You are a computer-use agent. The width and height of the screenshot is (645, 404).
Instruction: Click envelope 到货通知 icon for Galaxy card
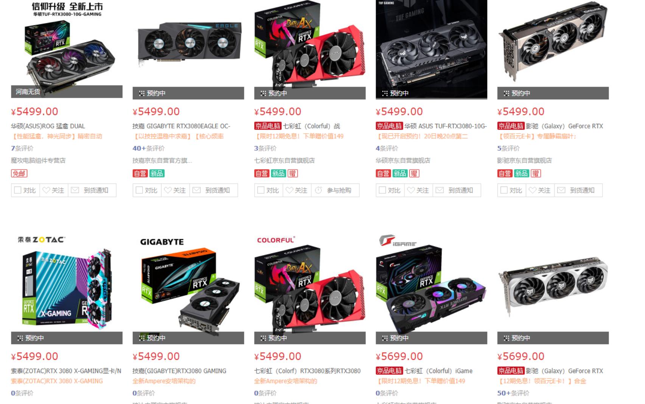(x=561, y=190)
